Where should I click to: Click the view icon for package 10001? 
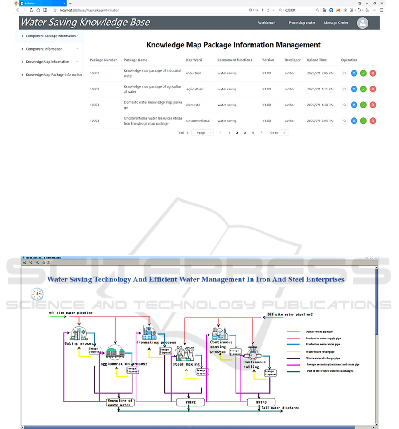pos(345,73)
